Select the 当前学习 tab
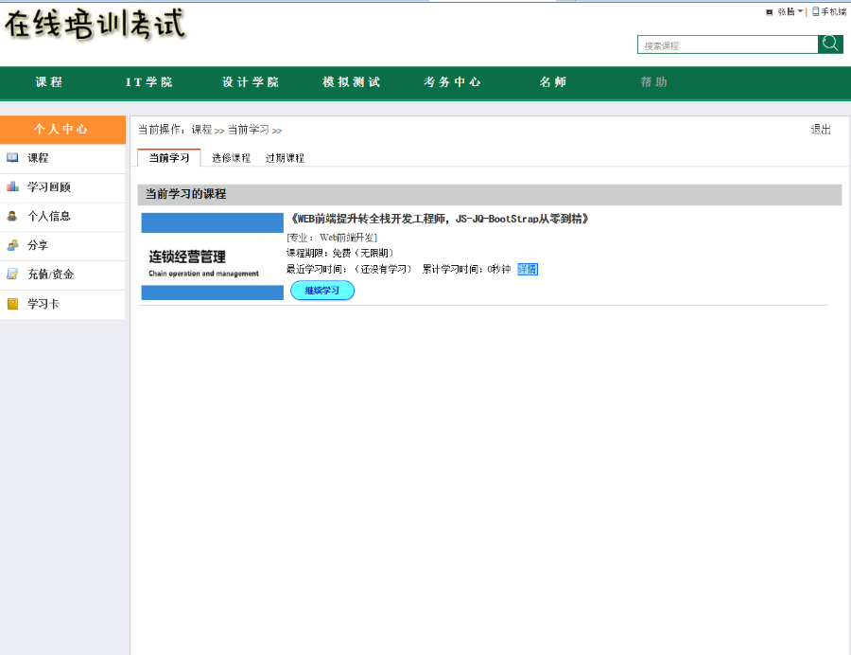This screenshot has height=655, width=851. 169,158
